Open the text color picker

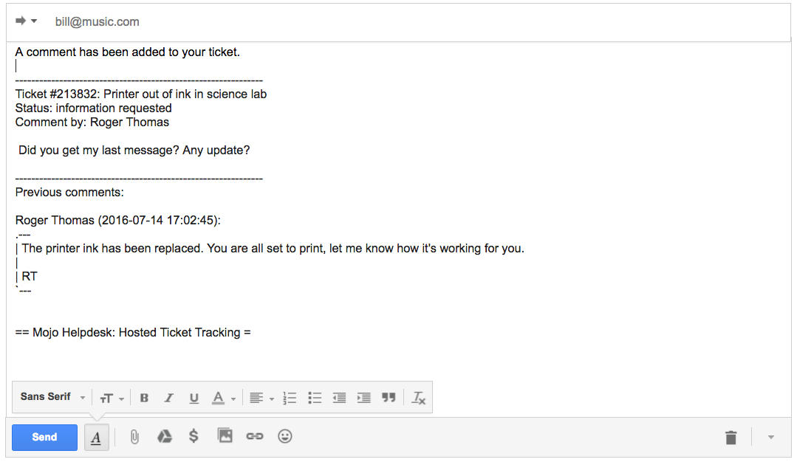coord(223,398)
